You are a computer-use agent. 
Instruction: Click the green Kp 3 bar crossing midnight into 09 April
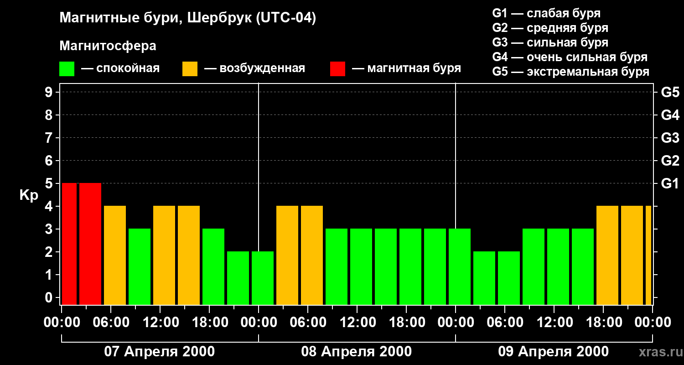coord(460,266)
